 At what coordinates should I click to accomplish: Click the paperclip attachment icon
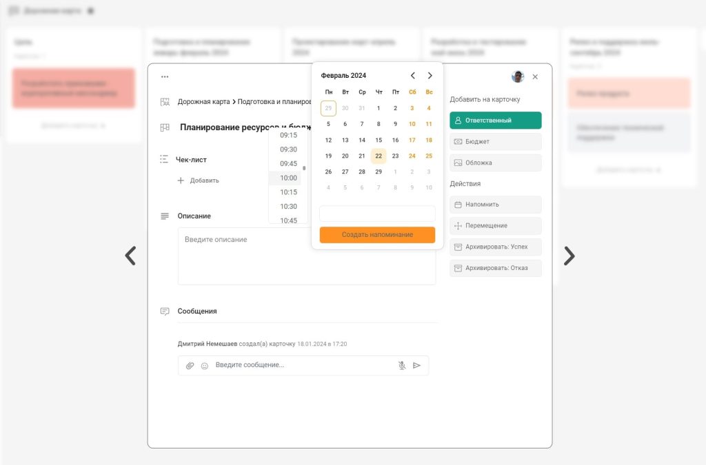(190, 365)
